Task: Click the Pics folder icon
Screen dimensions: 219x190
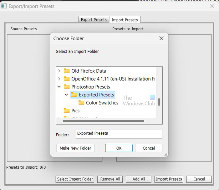Action: [x=67, y=110]
